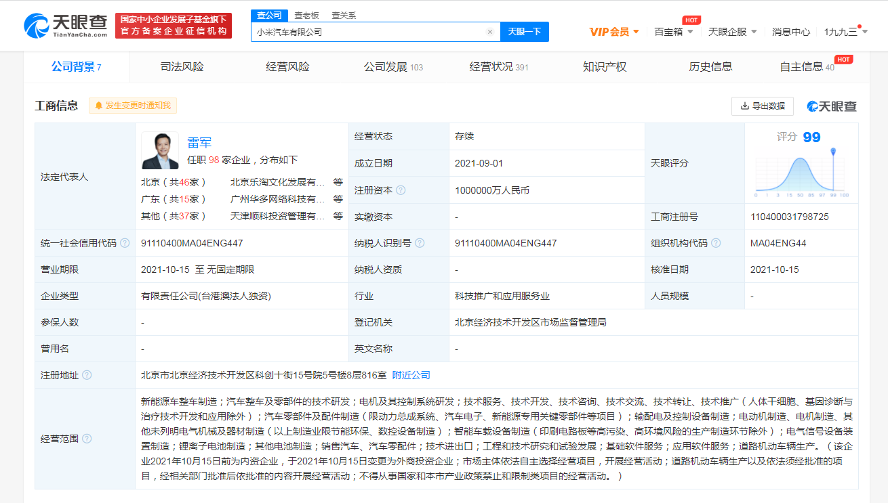888x503 pixels.
Task: Click 导出数据 export button
Action: (x=763, y=106)
